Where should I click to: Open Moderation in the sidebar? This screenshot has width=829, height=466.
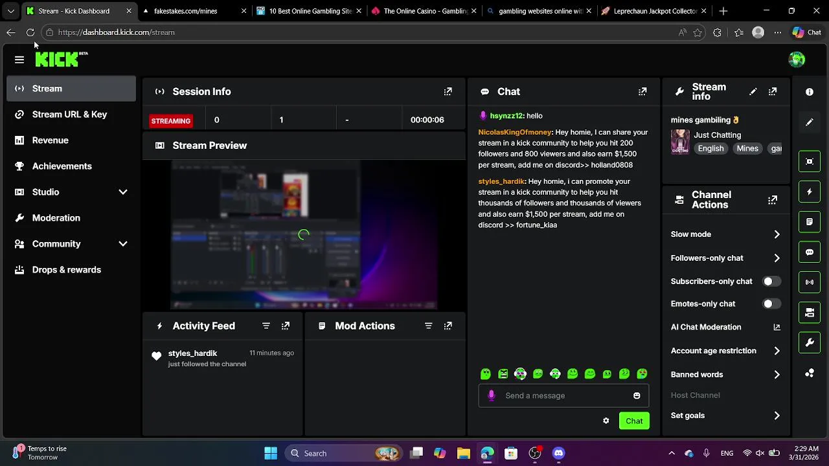[x=71, y=218]
